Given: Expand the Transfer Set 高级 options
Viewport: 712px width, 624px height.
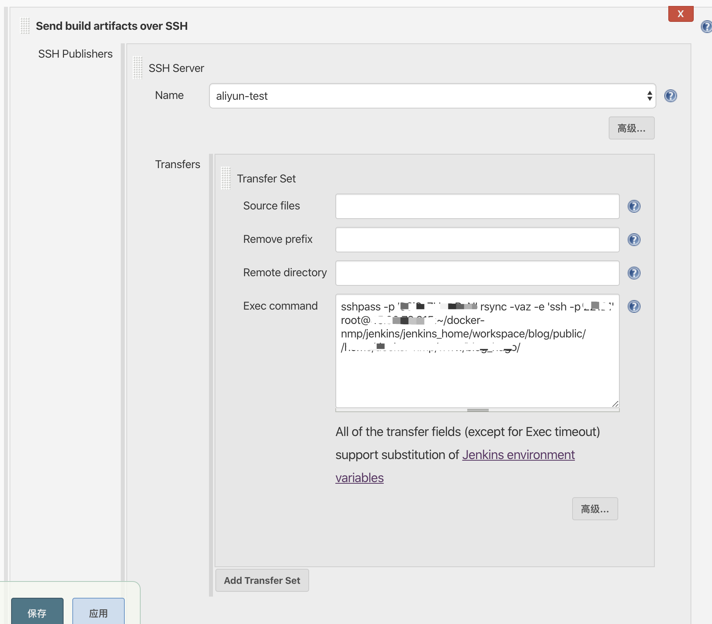Looking at the screenshot, I should pyautogui.click(x=595, y=509).
